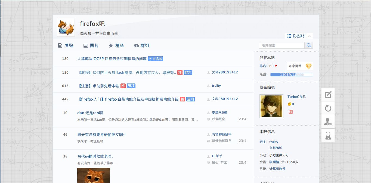Click the 经验 progress bar 11019/18000

click(292, 75)
